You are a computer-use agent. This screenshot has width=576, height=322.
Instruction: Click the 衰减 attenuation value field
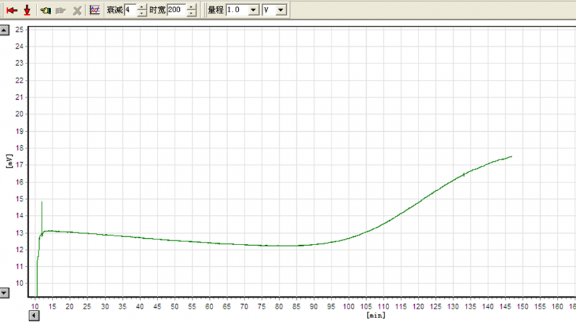tap(131, 10)
